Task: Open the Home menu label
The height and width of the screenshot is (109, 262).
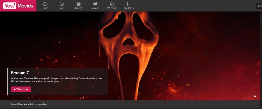Action: pyautogui.click(x=45, y=8)
